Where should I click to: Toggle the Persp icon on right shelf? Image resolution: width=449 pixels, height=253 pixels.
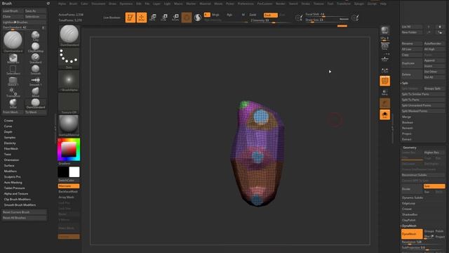385,46
